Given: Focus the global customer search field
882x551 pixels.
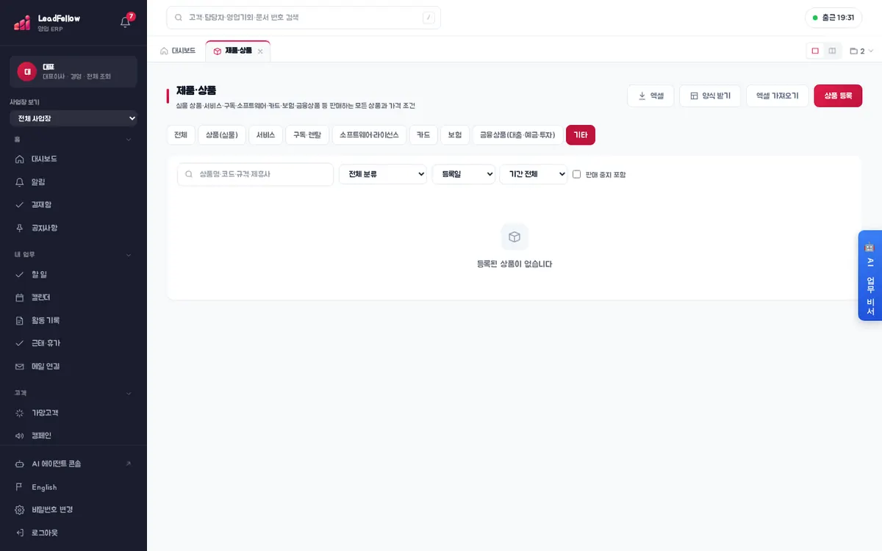Looking at the screenshot, I should (x=304, y=18).
